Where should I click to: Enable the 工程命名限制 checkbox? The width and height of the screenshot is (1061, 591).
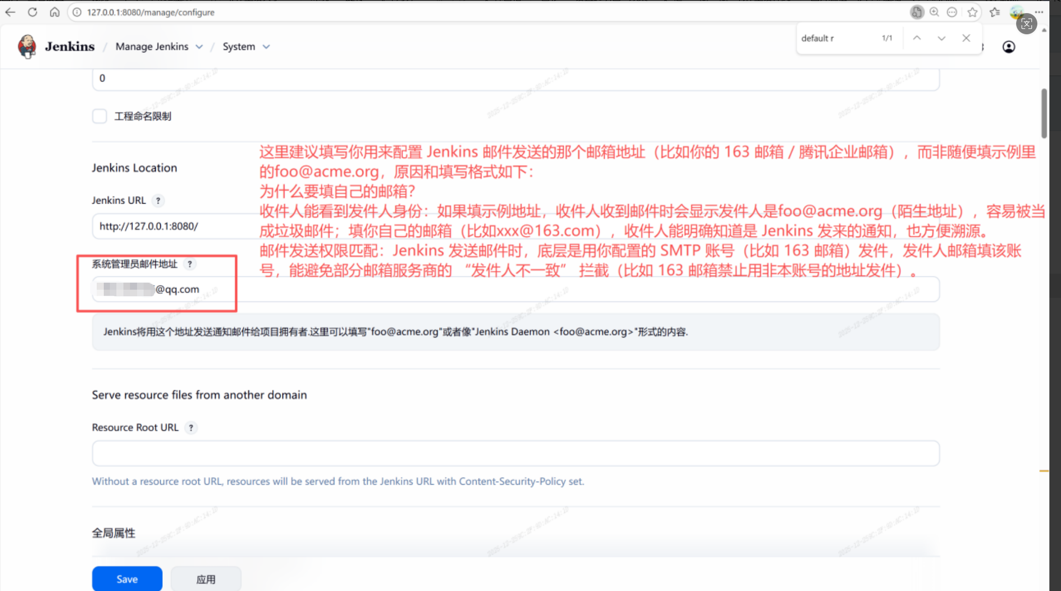coord(100,116)
